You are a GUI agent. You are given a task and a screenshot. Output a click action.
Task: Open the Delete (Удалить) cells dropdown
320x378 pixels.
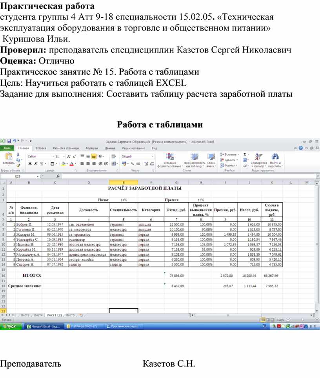(229, 160)
